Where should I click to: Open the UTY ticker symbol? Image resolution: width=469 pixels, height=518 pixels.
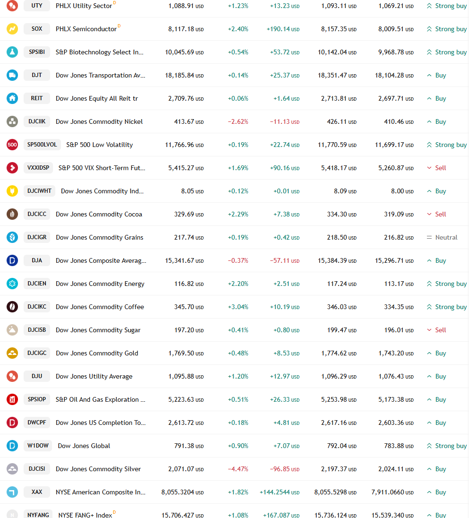pos(37,6)
